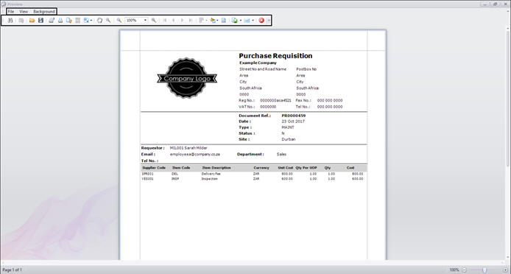Click the zoom out icon
Image resolution: width=511 pixels, height=274 pixels.
(x=119, y=20)
